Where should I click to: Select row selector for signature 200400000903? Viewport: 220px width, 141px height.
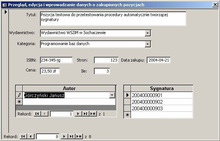point(127,108)
